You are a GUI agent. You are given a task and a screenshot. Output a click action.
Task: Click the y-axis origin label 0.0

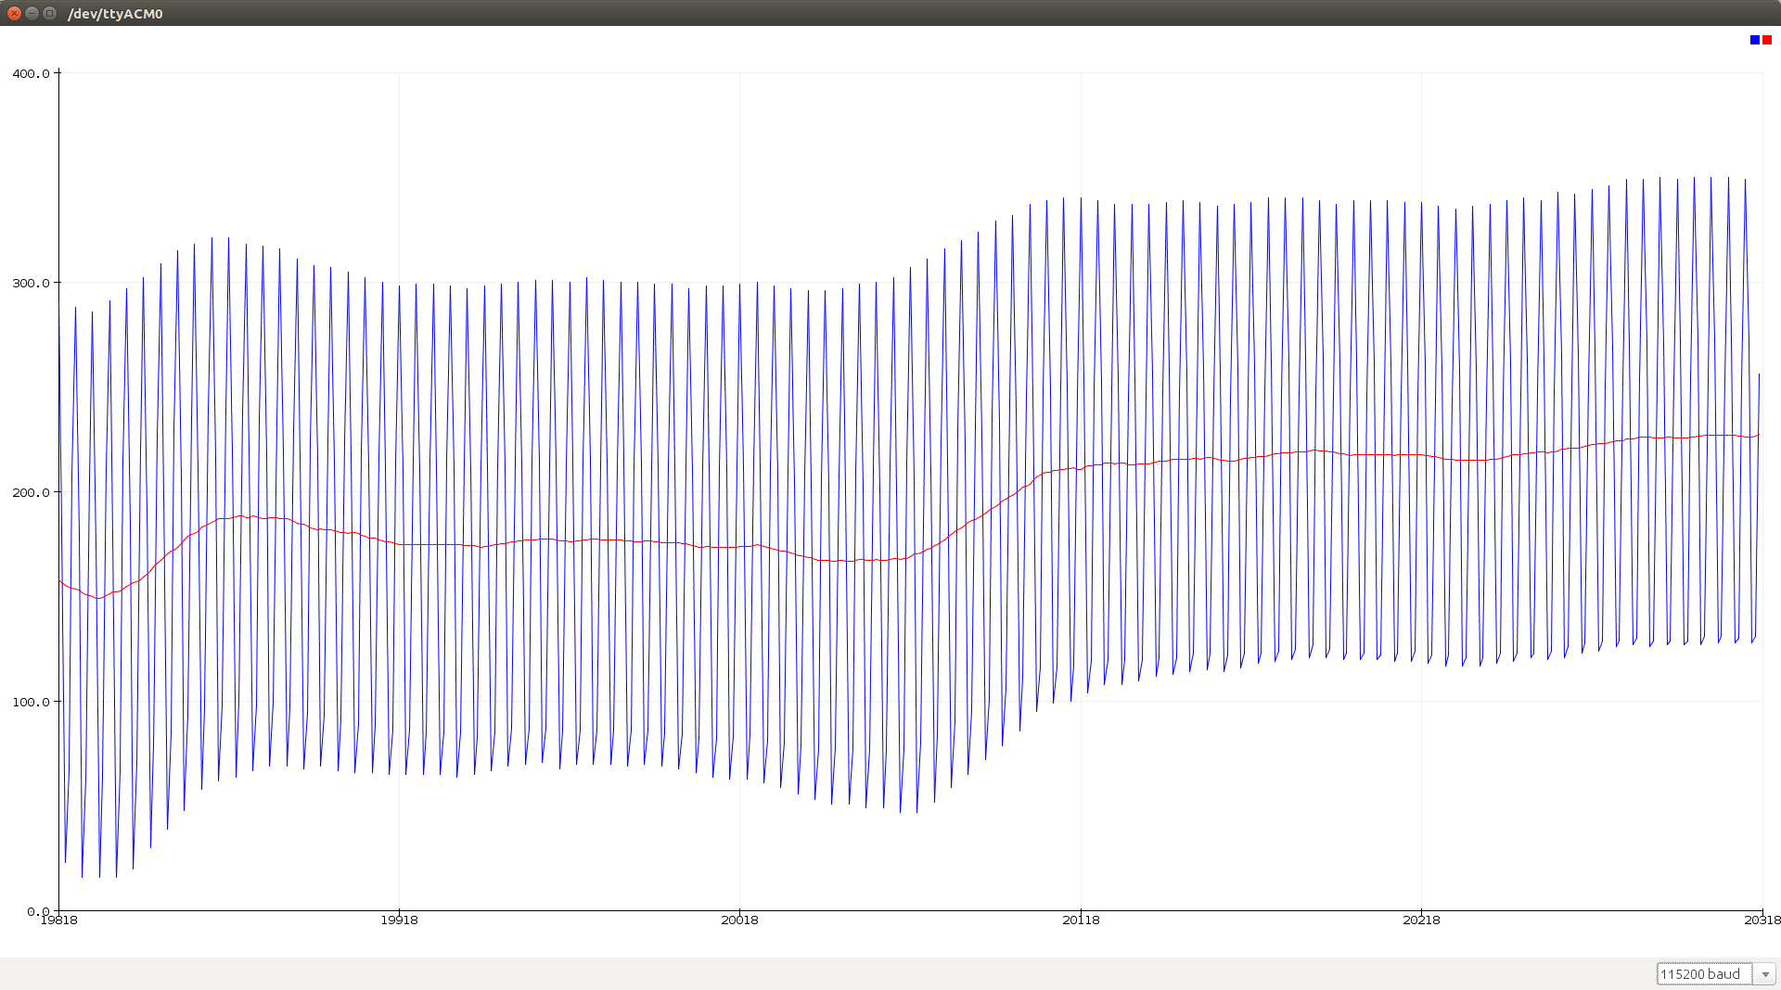coord(39,911)
